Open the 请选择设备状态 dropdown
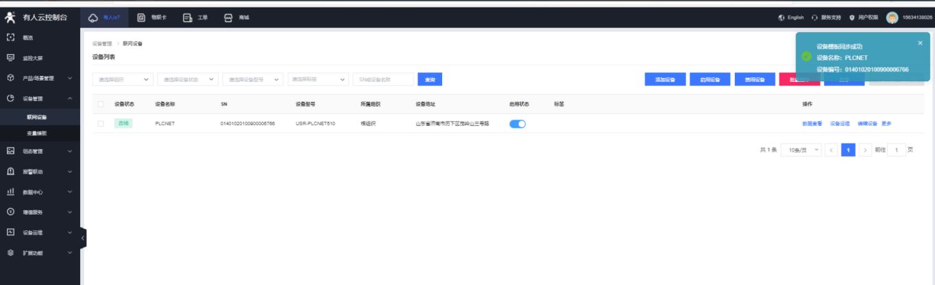Viewport: 935px width, 285px height. point(188,79)
